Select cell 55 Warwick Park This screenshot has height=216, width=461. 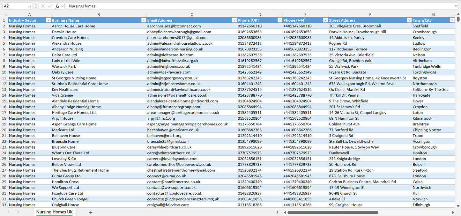(x=370, y=66)
